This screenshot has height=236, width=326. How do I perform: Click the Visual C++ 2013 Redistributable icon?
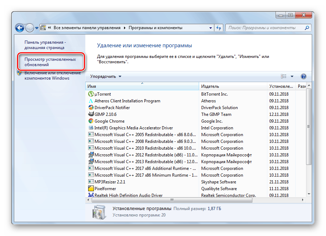pyautogui.click(x=91, y=162)
